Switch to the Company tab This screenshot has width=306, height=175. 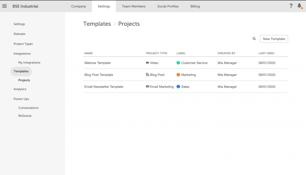pos(78,6)
